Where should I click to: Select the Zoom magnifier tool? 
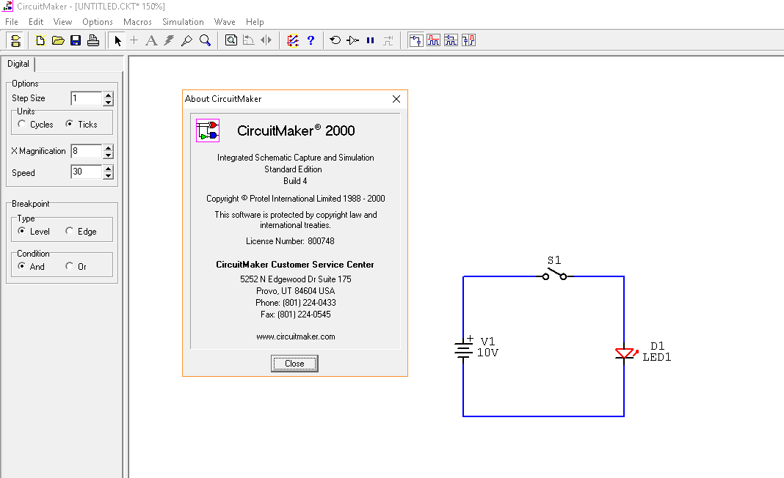tap(205, 40)
